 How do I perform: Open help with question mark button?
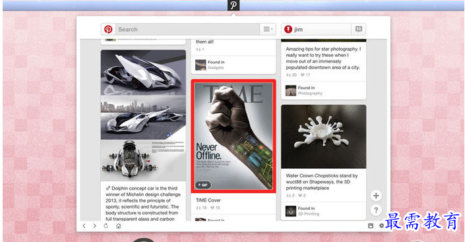[x=376, y=210]
